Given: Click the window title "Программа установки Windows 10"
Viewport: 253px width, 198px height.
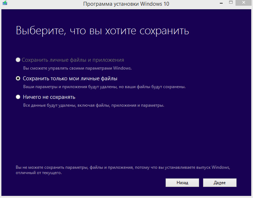Looking at the screenshot, I should point(126,4).
